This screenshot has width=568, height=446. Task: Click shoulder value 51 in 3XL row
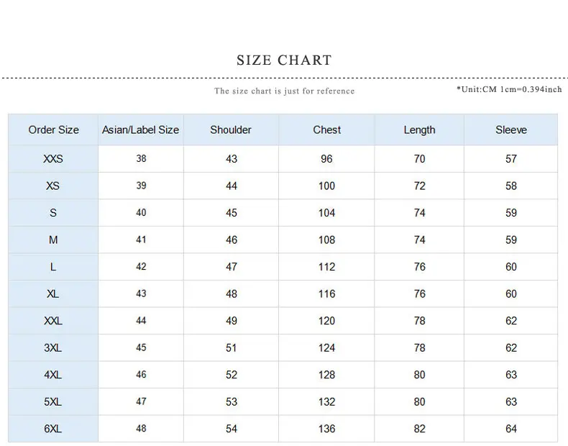pyautogui.click(x=232, y=348)
